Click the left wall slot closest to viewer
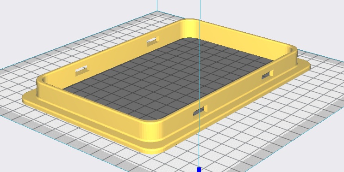344x172 pixels. click(x=82, y=70)
